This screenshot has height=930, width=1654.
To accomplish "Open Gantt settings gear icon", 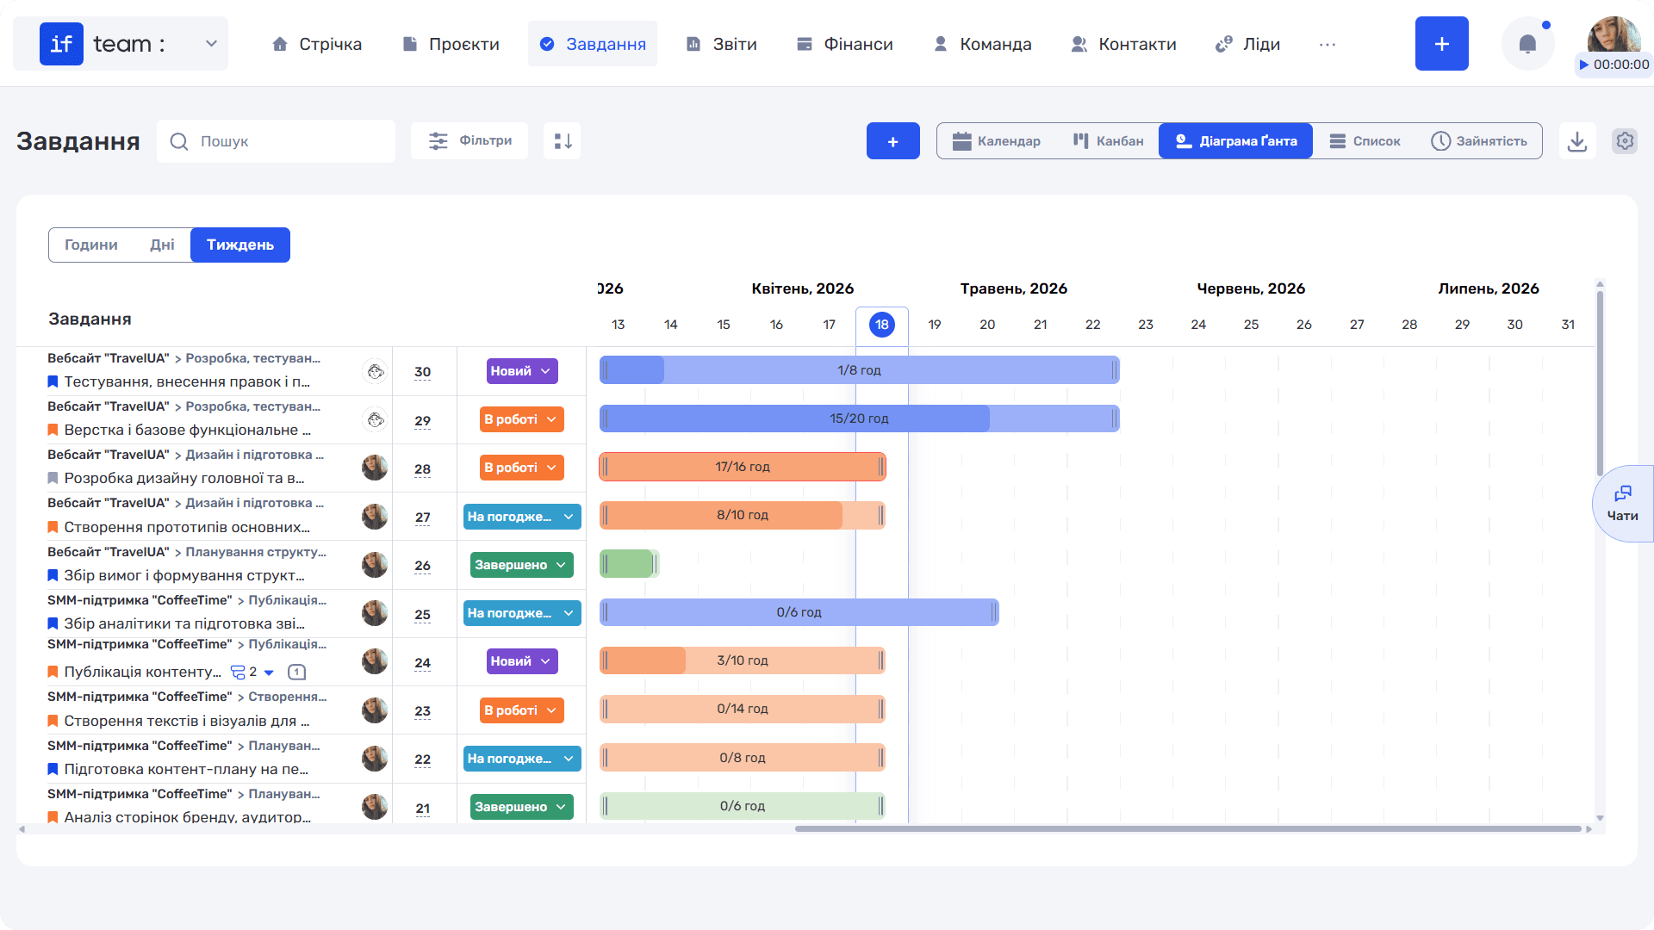I will point(1625,141).
